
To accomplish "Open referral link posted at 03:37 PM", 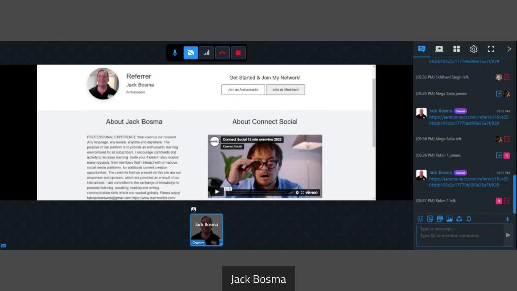I will click(x=469, y=182).
